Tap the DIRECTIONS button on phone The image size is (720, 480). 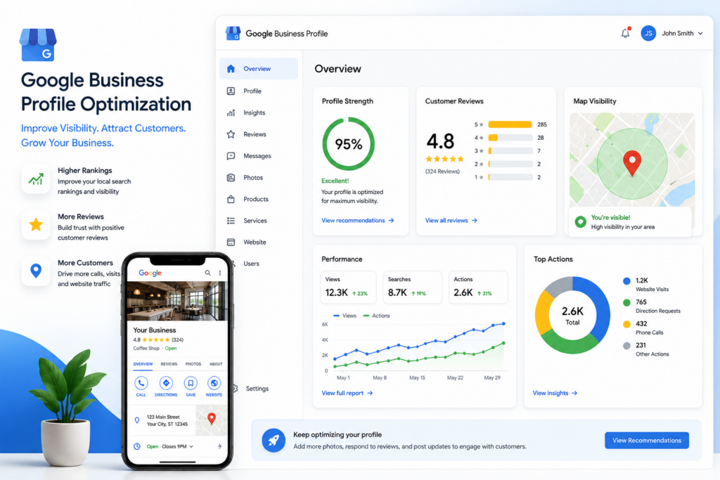click(166, 387)
